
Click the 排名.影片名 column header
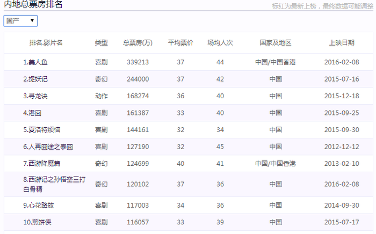pyautogui.click(x=46, y=43)
